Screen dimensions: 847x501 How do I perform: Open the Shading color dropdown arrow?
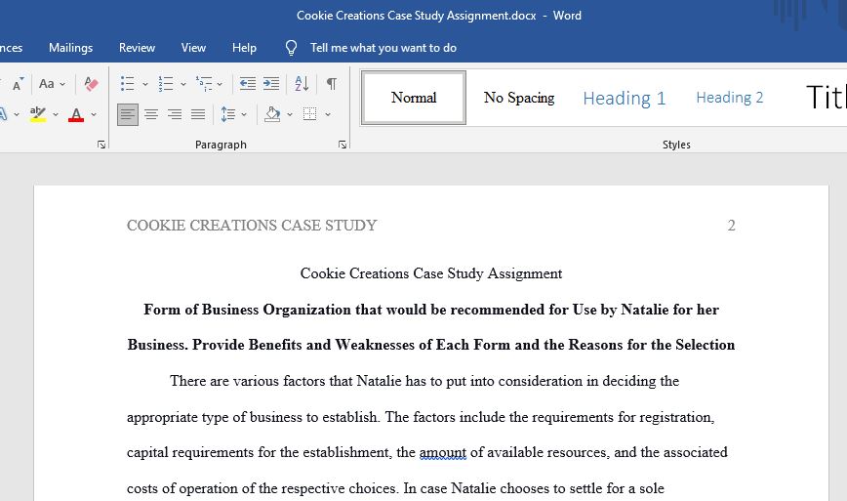click(290, 114)
